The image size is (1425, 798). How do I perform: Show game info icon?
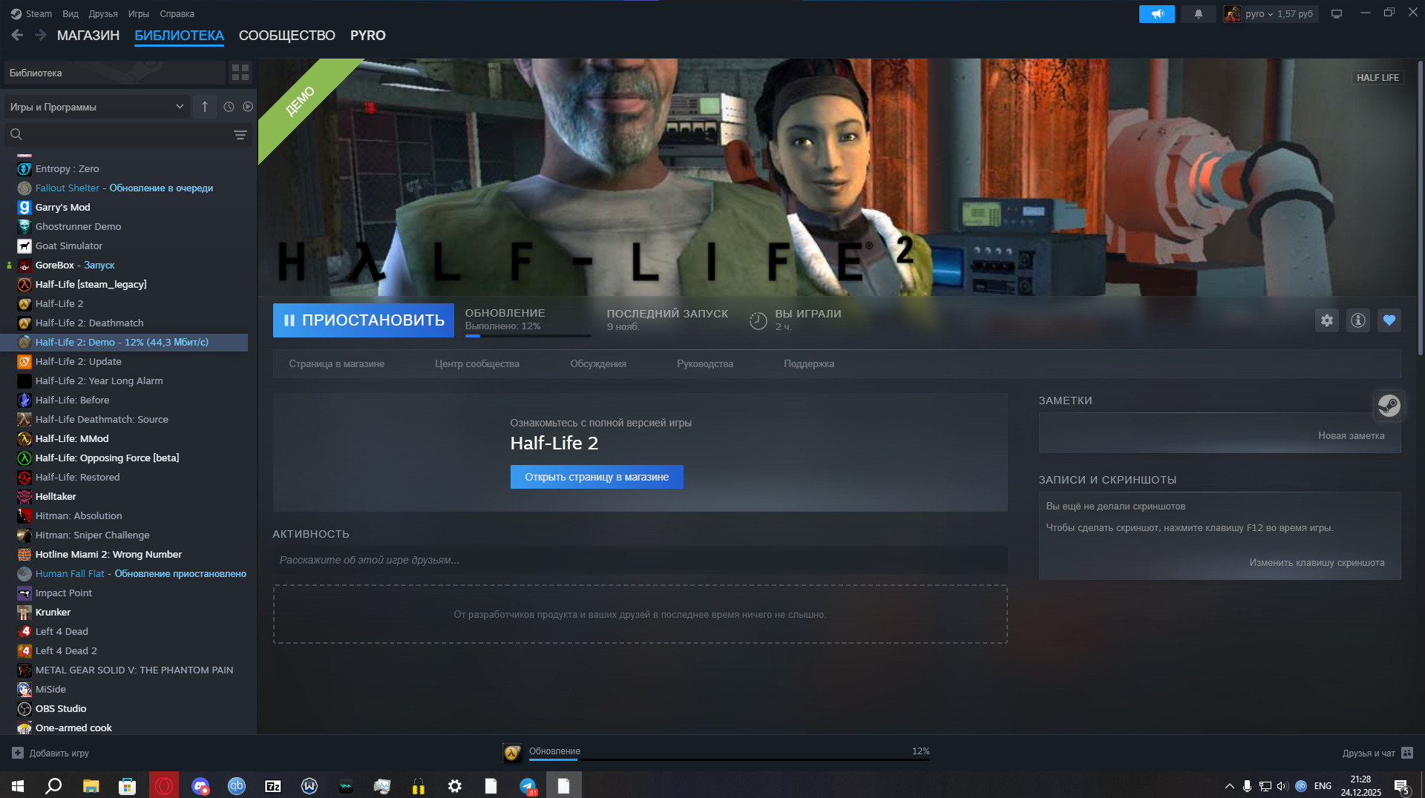tap(1358, 320)
